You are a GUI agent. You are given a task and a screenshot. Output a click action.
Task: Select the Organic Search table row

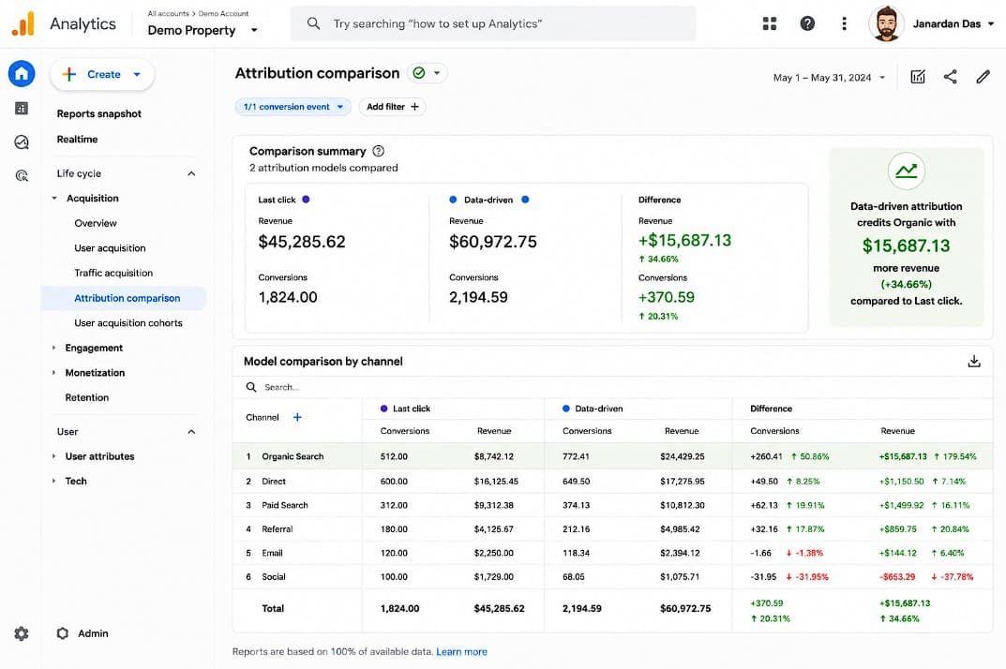pos(612,456)
